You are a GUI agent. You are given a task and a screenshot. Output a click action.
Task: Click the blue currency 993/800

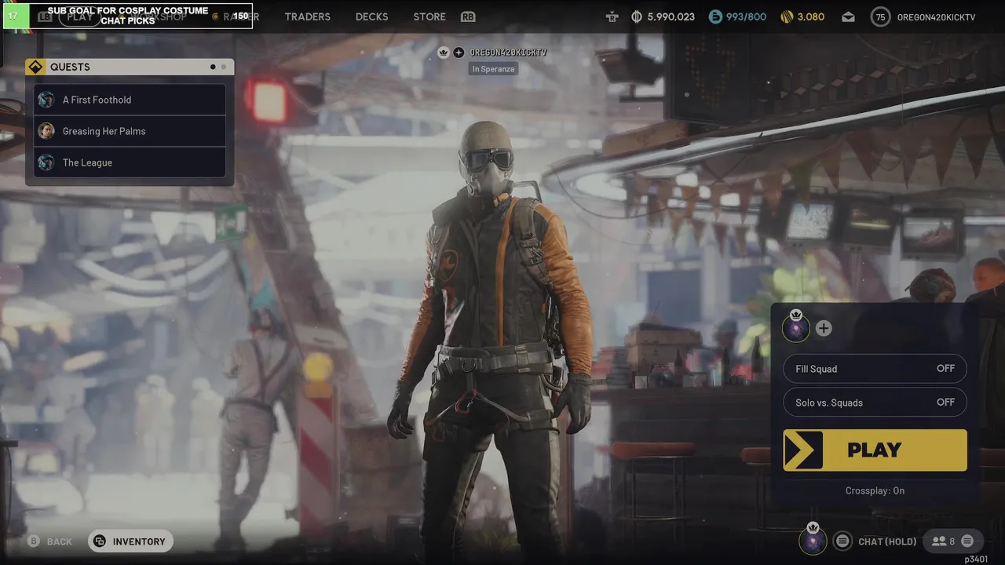(736, 16)
